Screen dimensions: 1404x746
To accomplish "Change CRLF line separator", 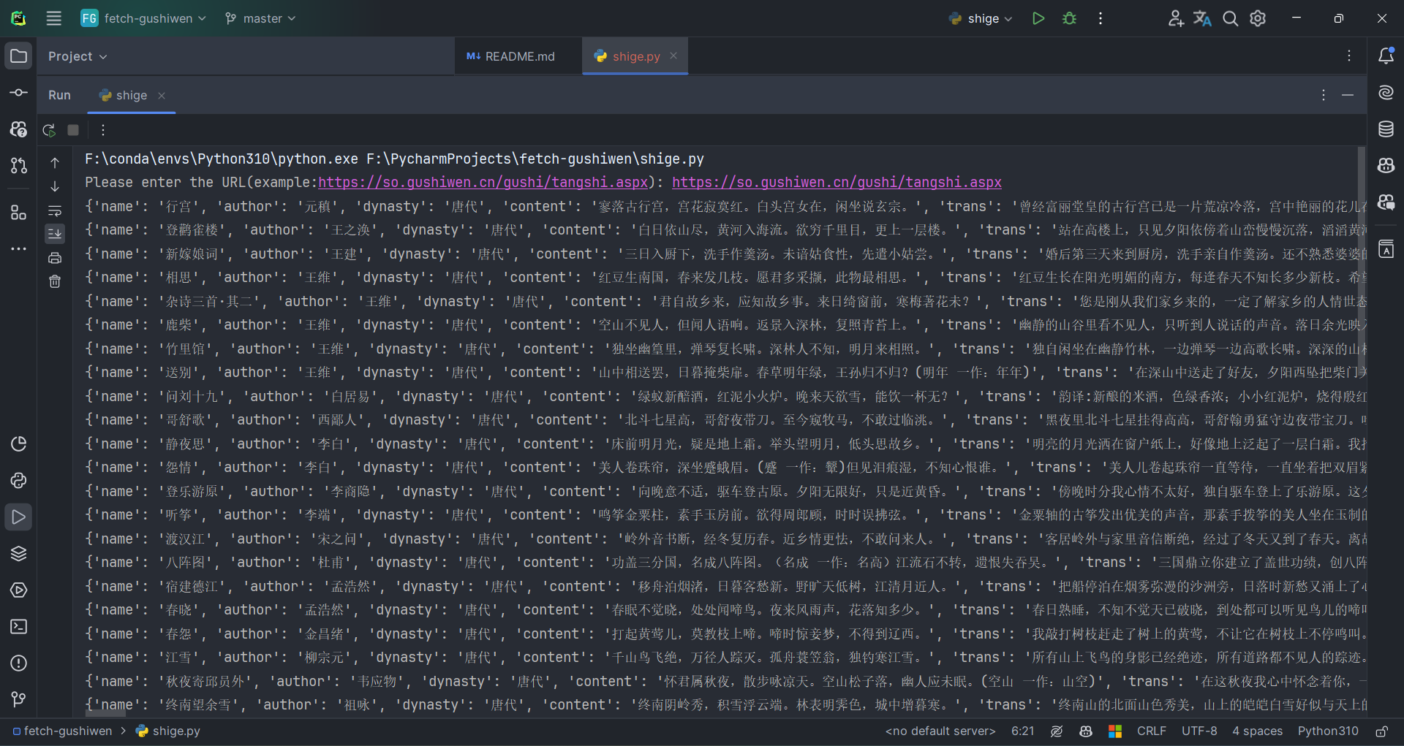I will tap(1151, 731).
